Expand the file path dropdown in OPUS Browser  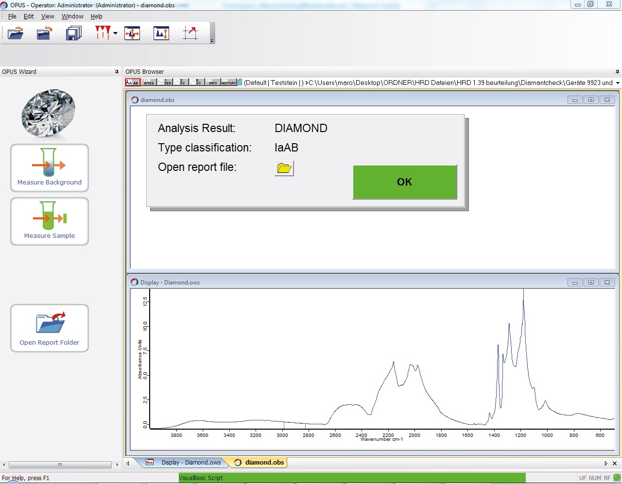pos(618,83)
